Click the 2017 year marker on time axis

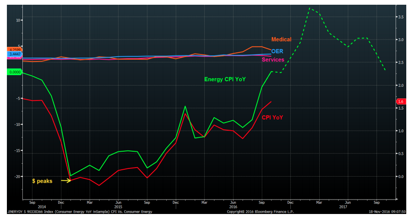click(x=343, y=207)
